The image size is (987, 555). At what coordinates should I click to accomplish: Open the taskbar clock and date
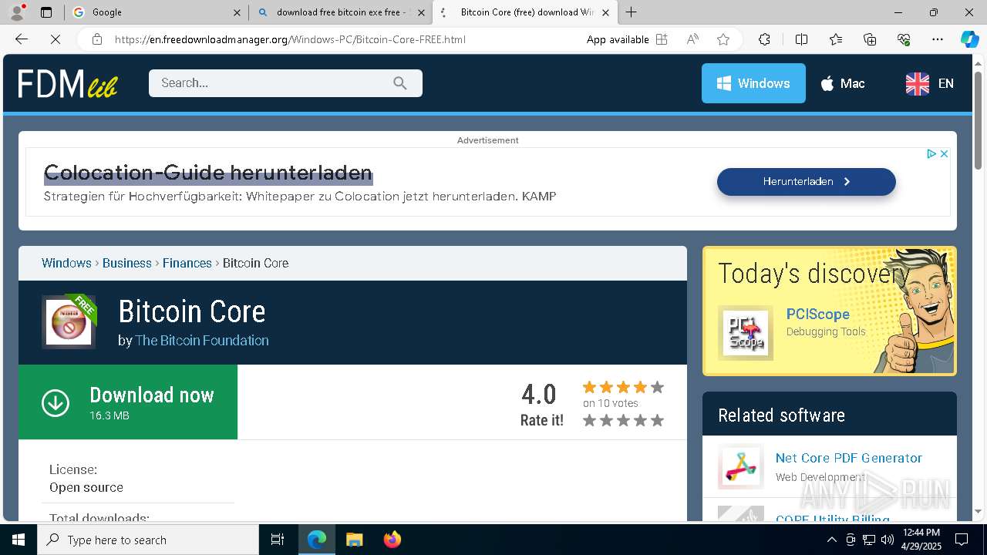pos(921,539)
